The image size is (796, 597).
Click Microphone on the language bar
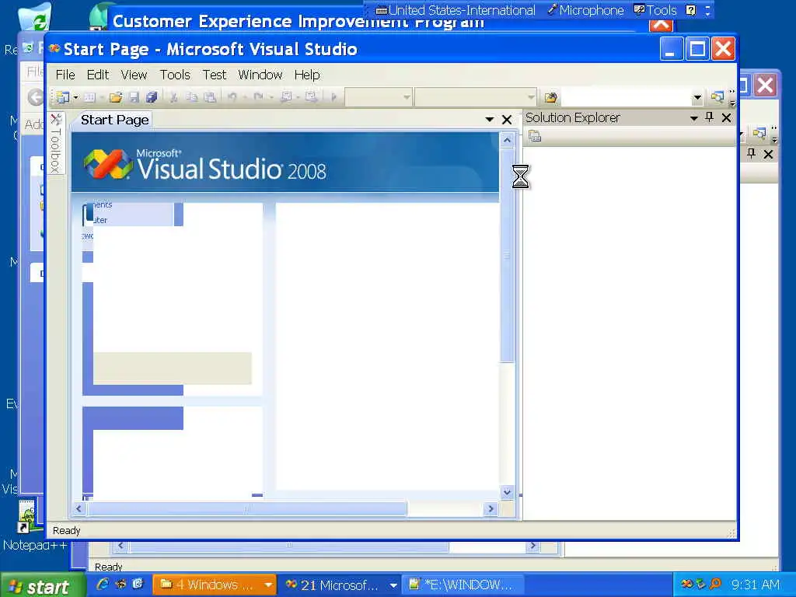(585, 10)
